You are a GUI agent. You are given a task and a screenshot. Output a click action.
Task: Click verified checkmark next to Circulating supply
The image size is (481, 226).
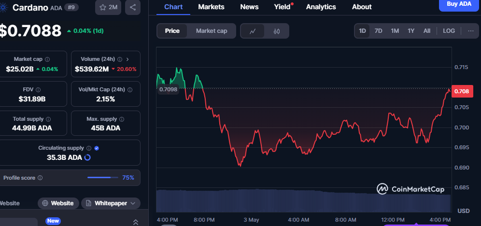click(97, 148)
